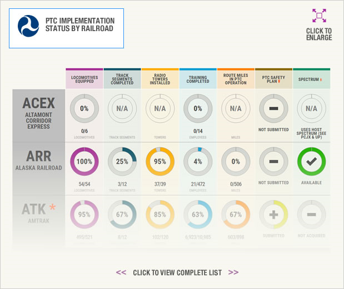This screenshot has width=344, height=289.
Task: Click ATK Spectrum minus icon
Action: point(311,215)
